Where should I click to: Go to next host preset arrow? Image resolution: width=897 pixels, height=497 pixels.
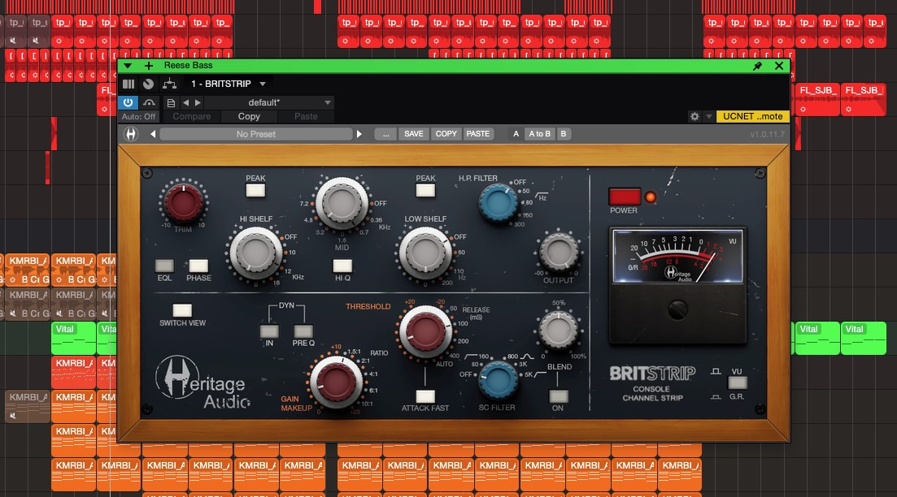coord(198,103)
